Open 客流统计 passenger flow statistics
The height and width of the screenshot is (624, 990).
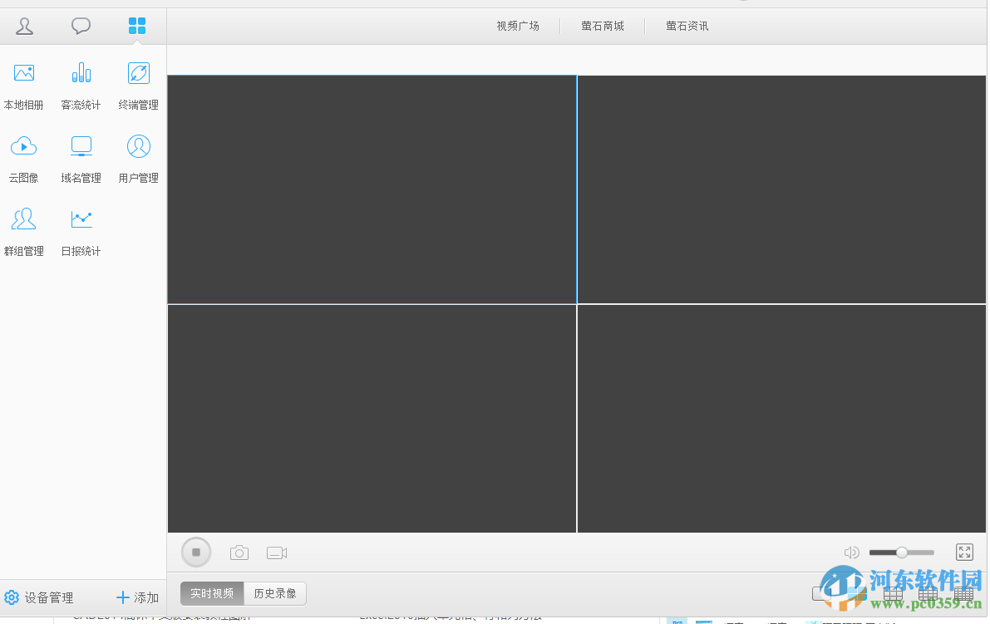coord(81,86)
